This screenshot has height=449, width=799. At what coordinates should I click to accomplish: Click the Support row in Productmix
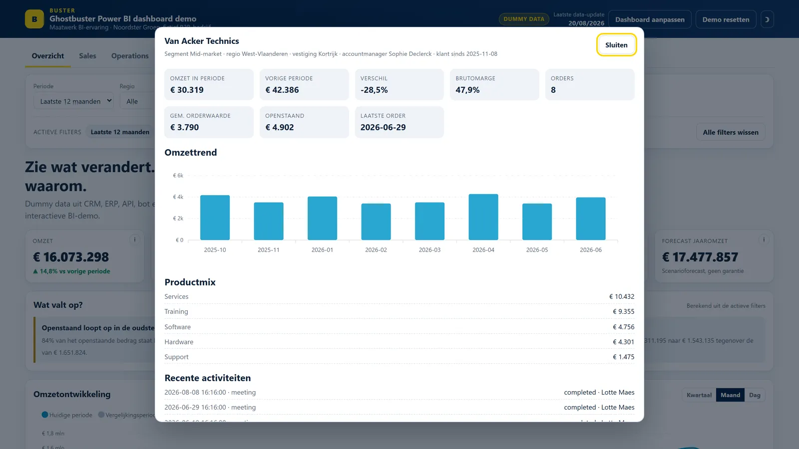point(399,357)
